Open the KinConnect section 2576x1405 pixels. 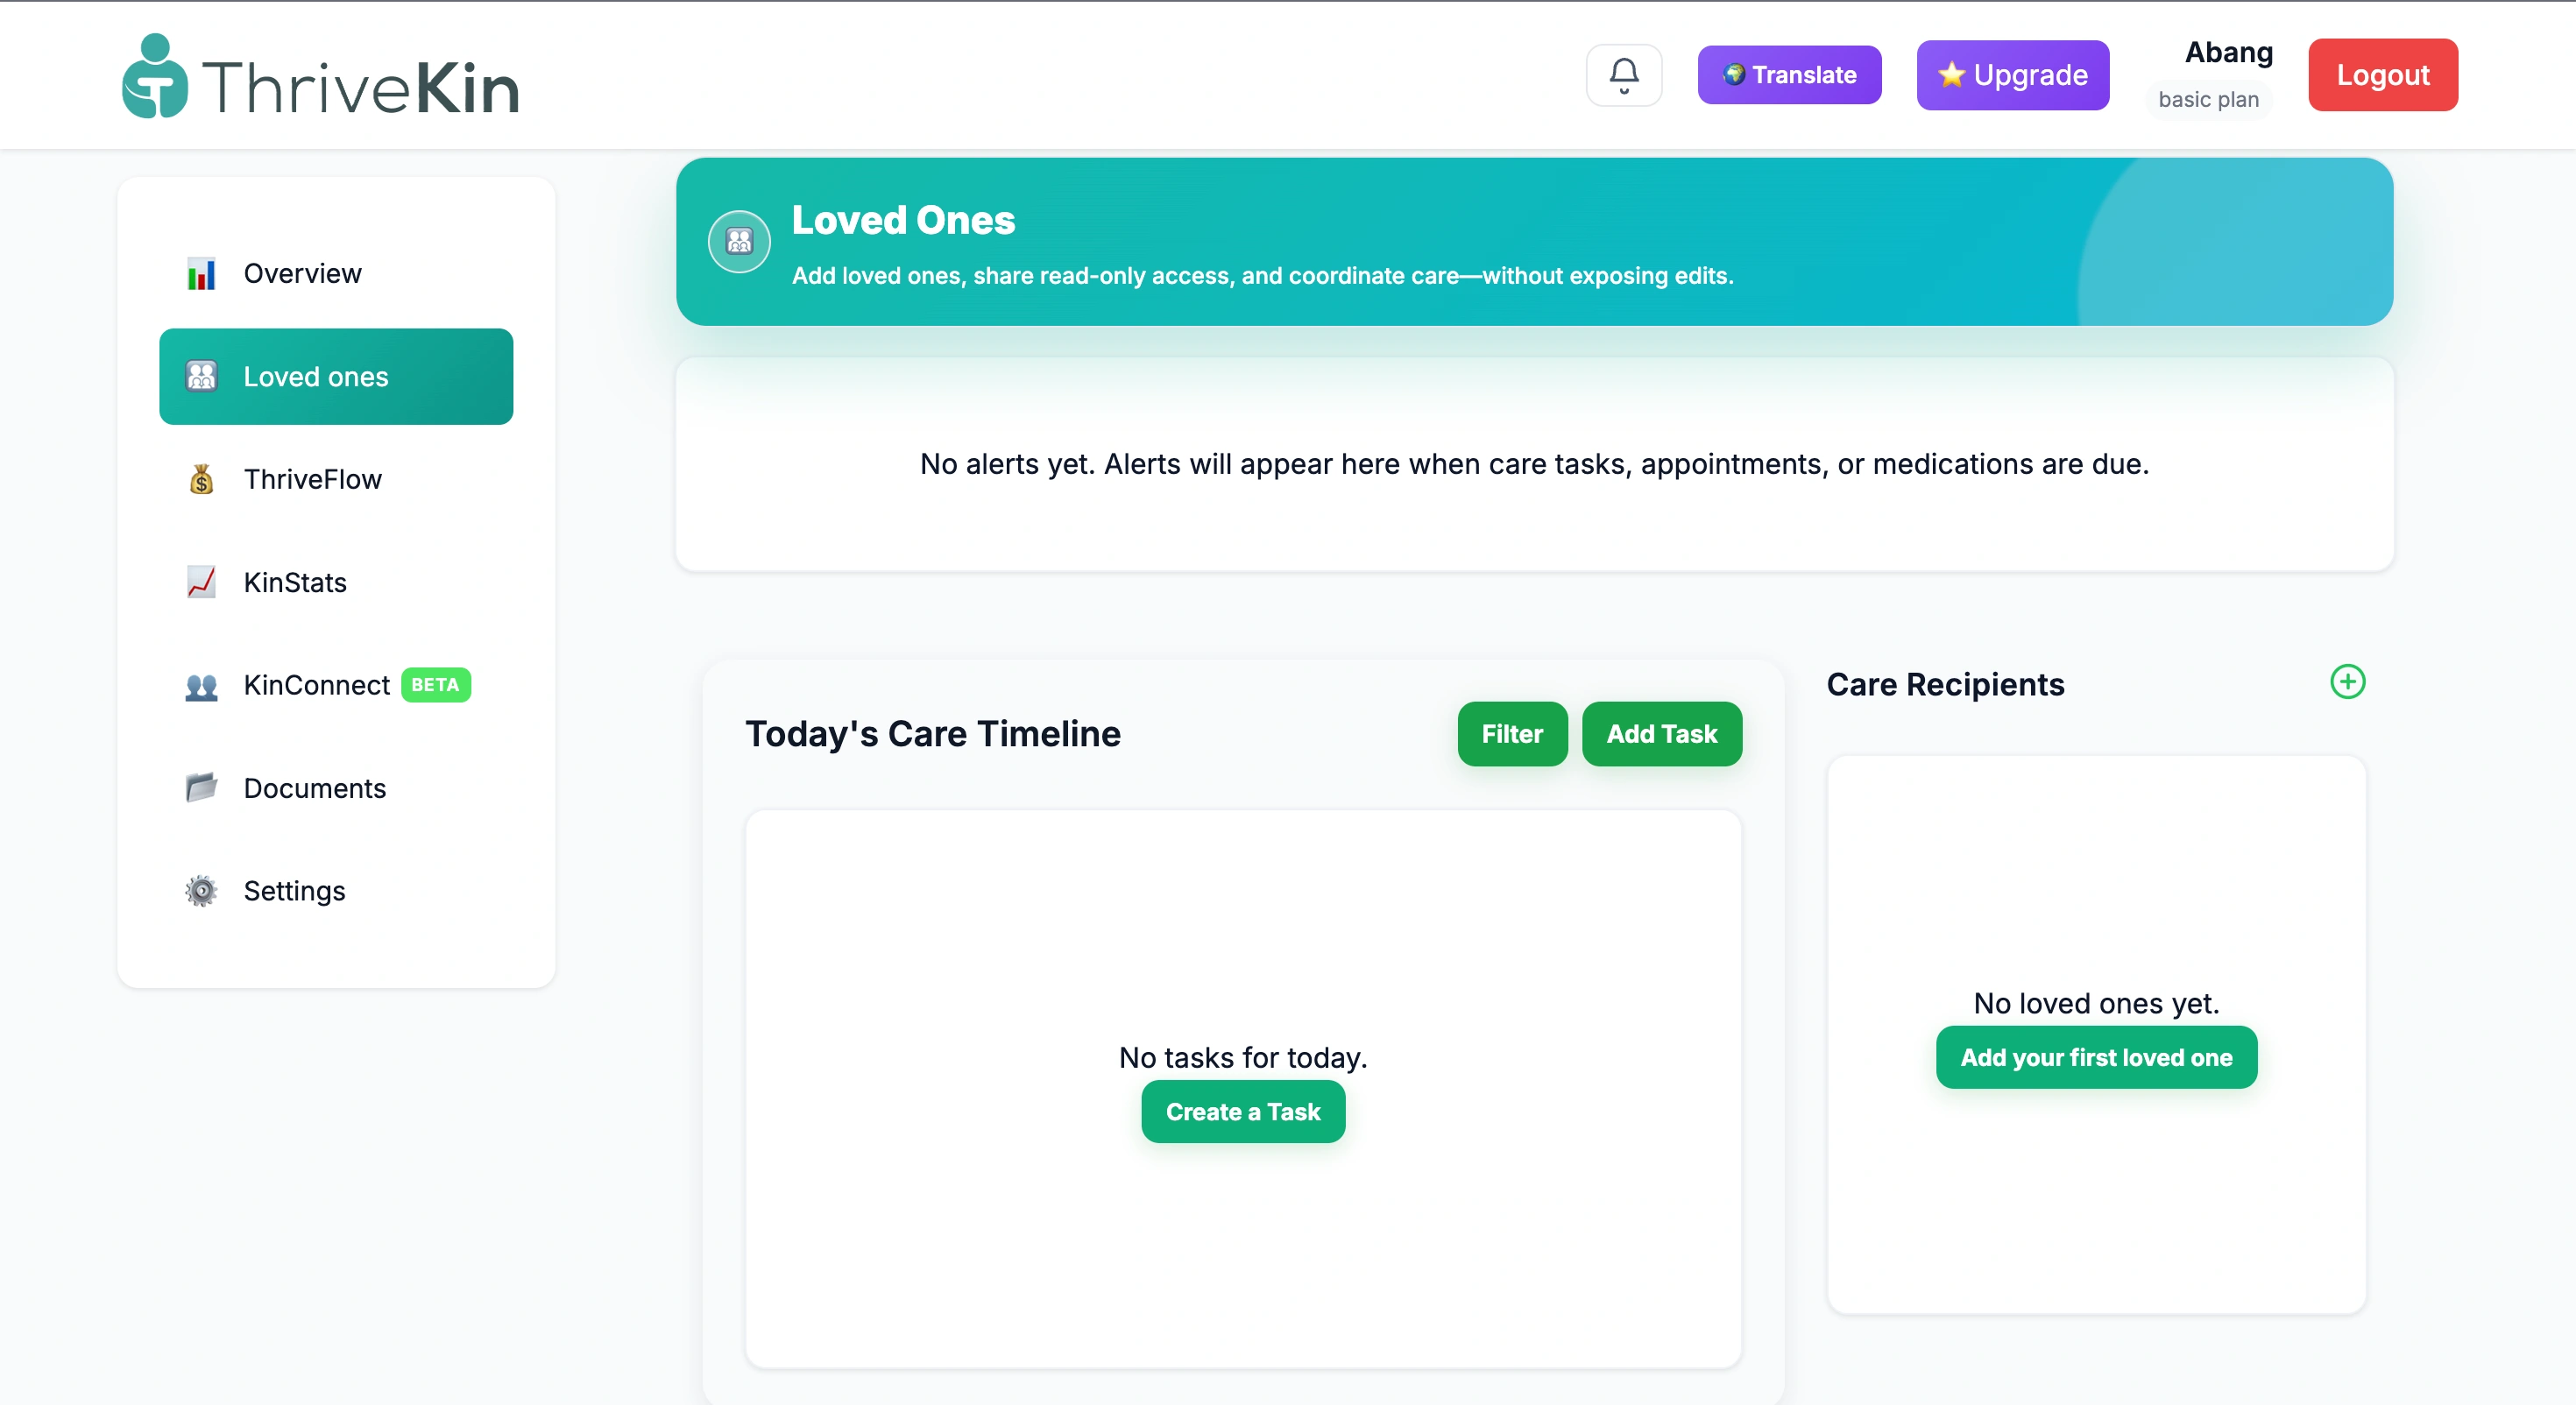tap(316, 685)
